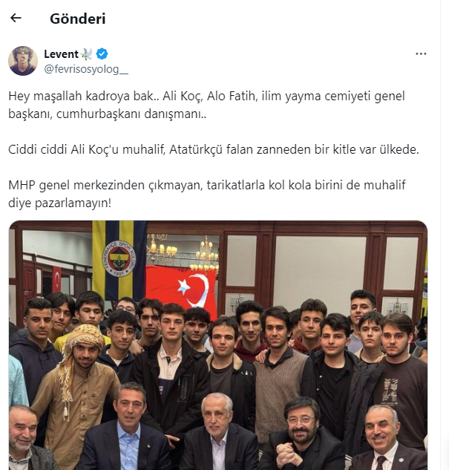This screenshot has width=449, height=470.
Task: Click the small Turkish flag on left wall
Action: (56, 279)
